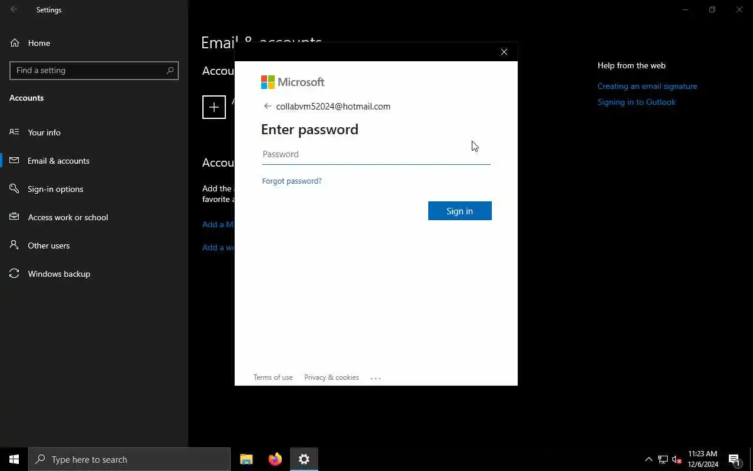Click the search magnifier in Find a setting
Screen dimensions: 753x471
pyautogui.click(x=170, y=70)
